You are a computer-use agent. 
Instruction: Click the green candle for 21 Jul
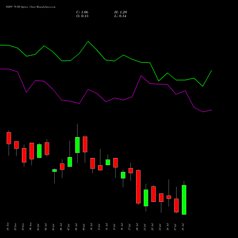146,198
